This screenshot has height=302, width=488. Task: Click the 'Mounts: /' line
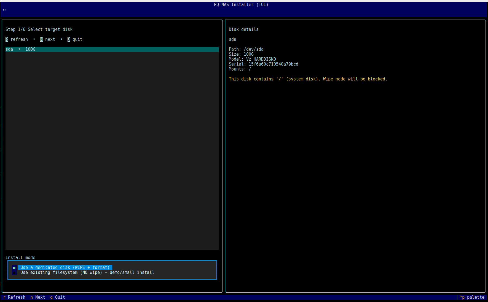(x=240, y=69)
